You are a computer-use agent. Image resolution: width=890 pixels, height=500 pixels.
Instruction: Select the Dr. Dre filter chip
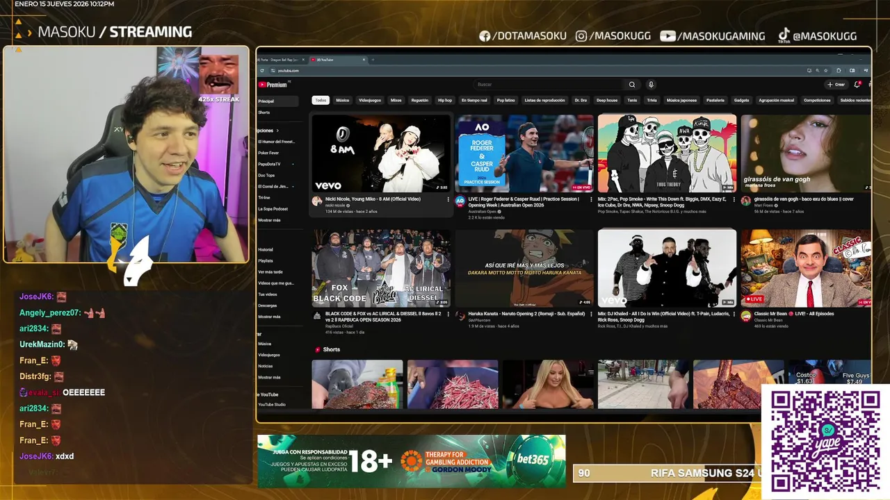click(x=581, y=100)
